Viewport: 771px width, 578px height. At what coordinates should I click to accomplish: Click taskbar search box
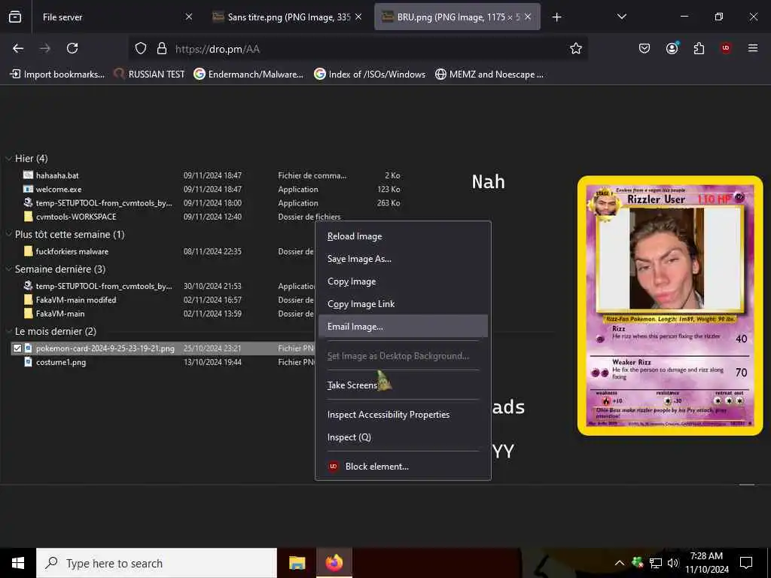pos(157,563)
